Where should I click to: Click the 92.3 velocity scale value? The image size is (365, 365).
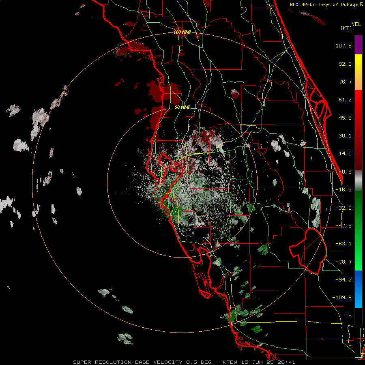(x=345, y=64)
